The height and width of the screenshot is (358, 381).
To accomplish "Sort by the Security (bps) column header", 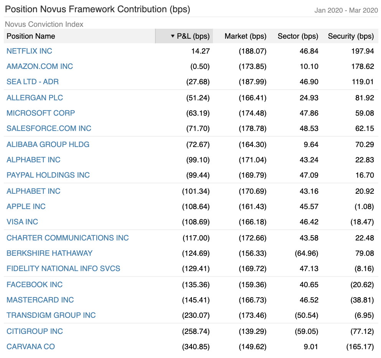I will coord(351,36).
